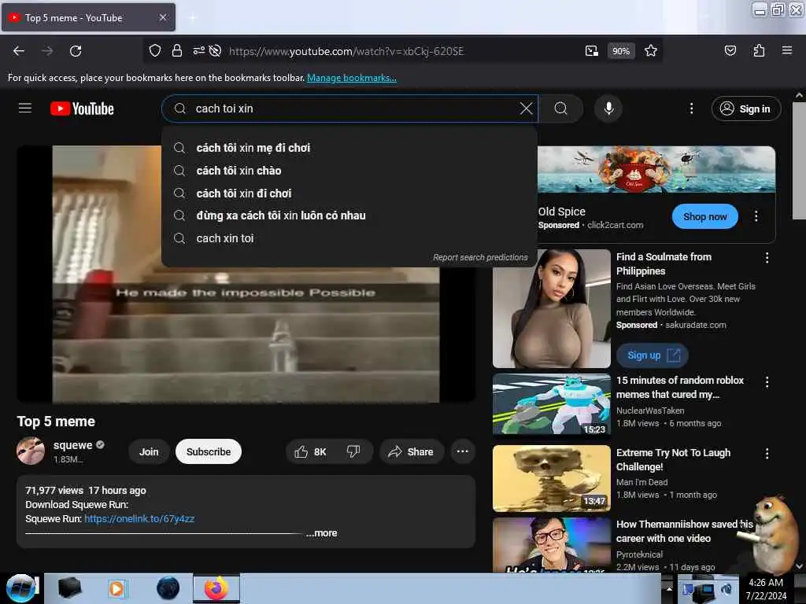Image resolution: width=806 pixels, height=604 pixels.
Task: Open the Windows Start button
Action: pyautogui.click(x=20, y=588)
